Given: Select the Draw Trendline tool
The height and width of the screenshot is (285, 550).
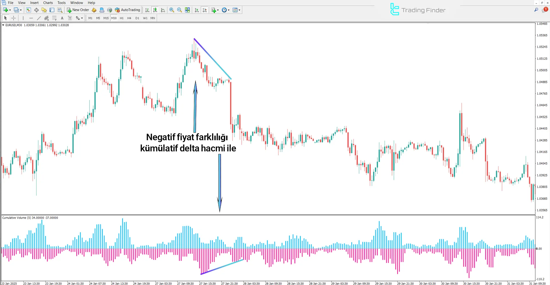Looking at the screenshot, I should [39, 18].
